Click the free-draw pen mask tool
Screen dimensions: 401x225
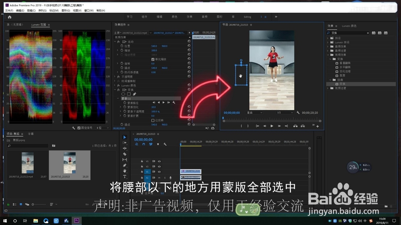[134, 94]
